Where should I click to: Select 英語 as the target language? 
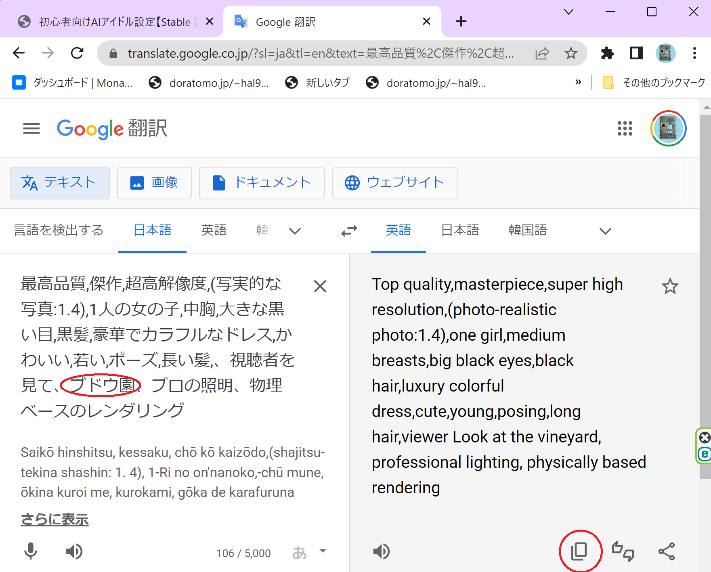(398, 230)
